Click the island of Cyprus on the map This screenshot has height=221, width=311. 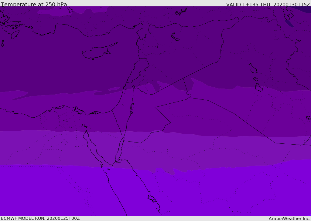pos(99,52)
